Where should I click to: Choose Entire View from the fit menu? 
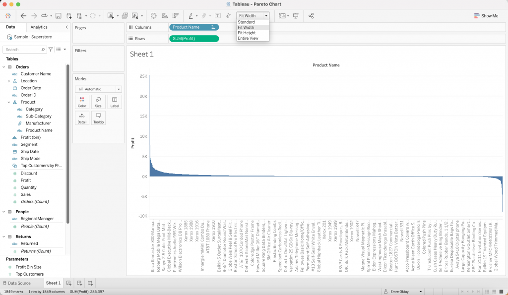click(248, 38)
